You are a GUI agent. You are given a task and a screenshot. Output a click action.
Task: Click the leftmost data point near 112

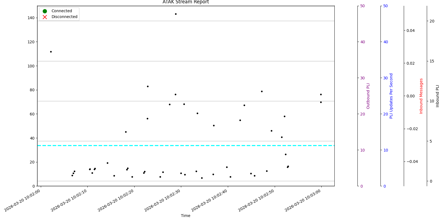[x=51, y=52]
